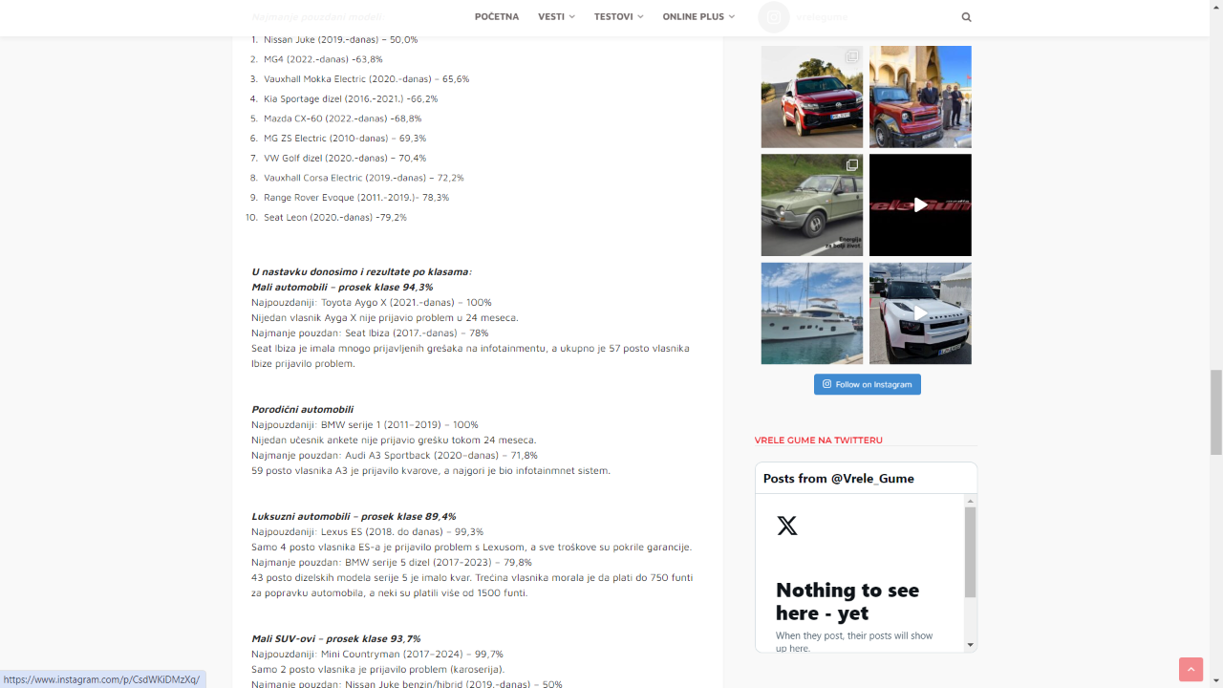Click the Twitter widget scroll-up arrow
Image resolution: width=1223 pixels, height=688 pixels.
tap(971, 501)
